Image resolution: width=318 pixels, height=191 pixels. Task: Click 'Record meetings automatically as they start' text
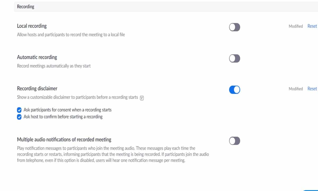[x=54, y=66]
